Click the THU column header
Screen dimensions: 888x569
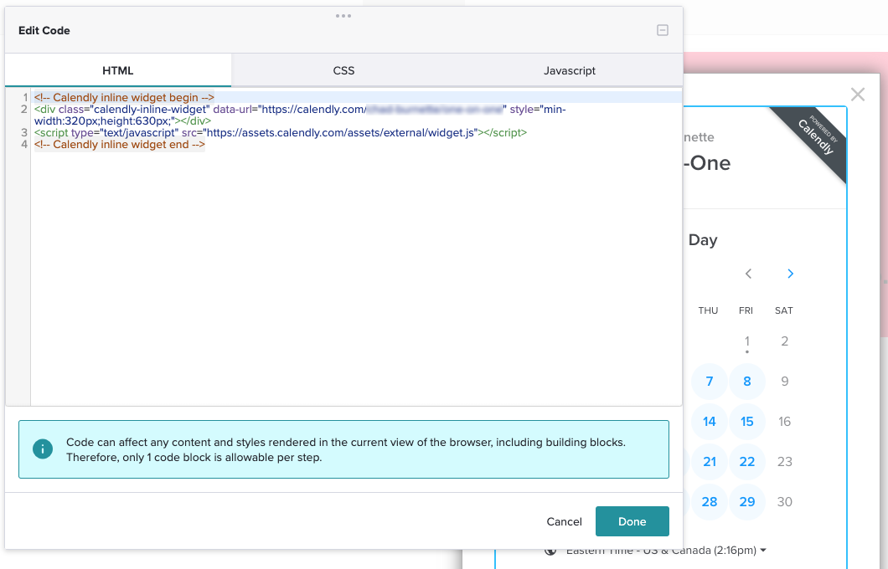click(708, 310)
